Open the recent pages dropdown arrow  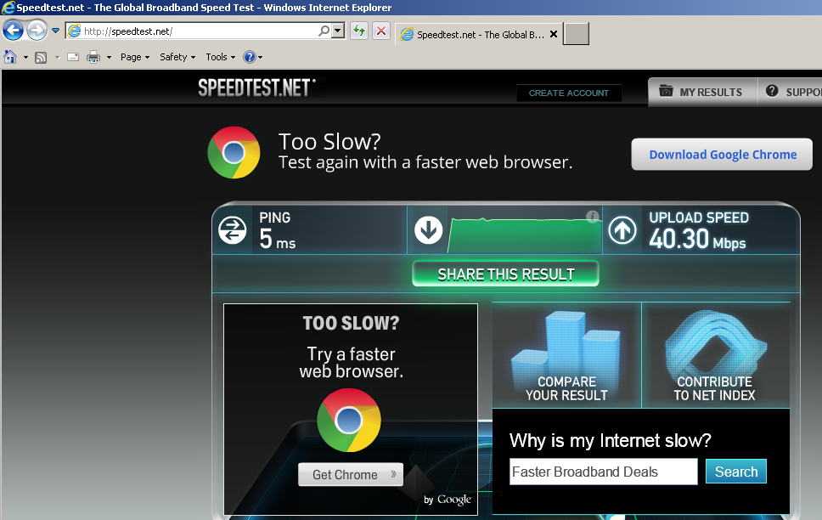[x=55, y=31]
